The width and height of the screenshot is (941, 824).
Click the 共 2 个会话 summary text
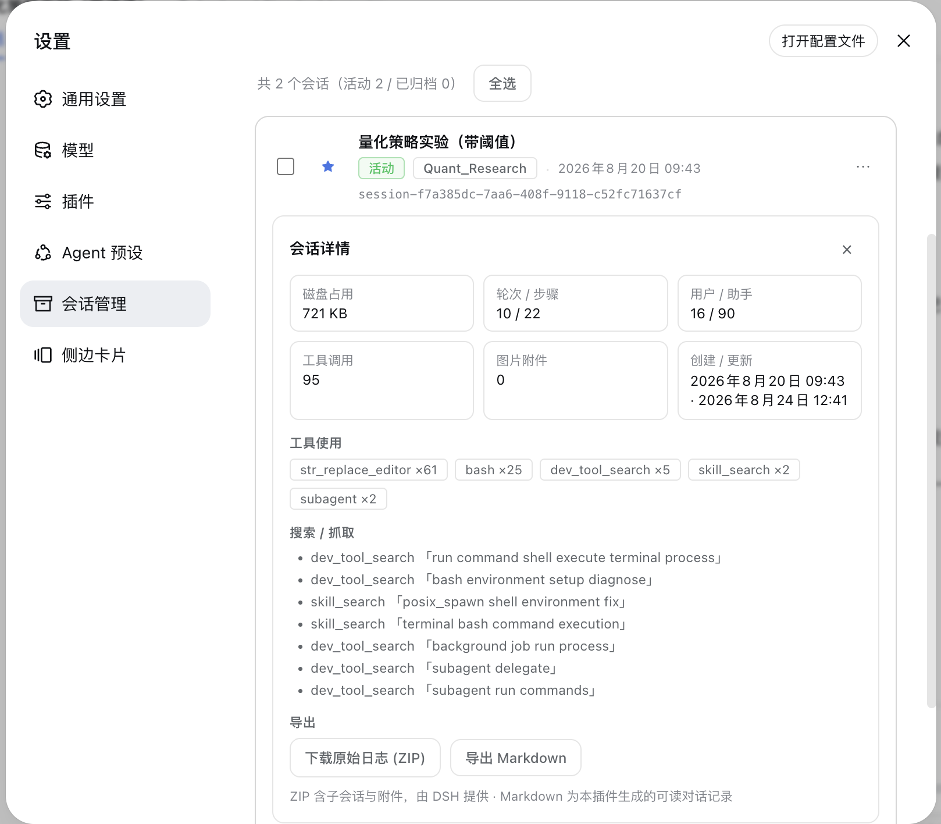(357, 83)
